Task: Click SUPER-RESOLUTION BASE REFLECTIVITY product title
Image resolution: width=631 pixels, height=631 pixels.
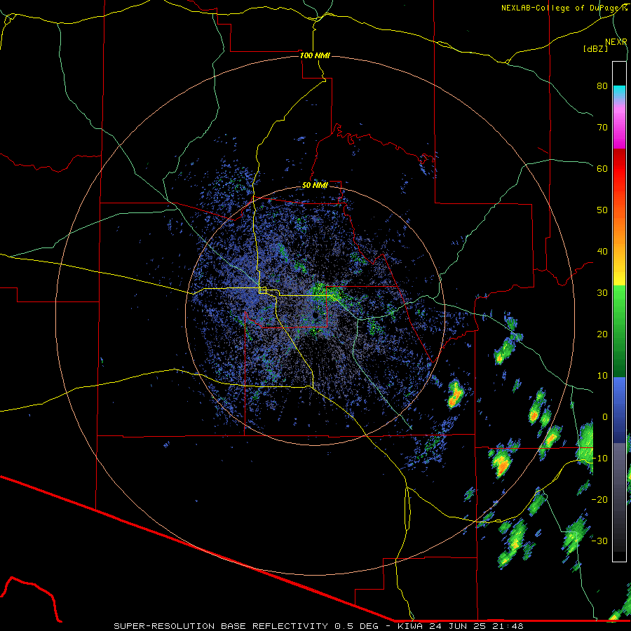Action: coord(221,626)
